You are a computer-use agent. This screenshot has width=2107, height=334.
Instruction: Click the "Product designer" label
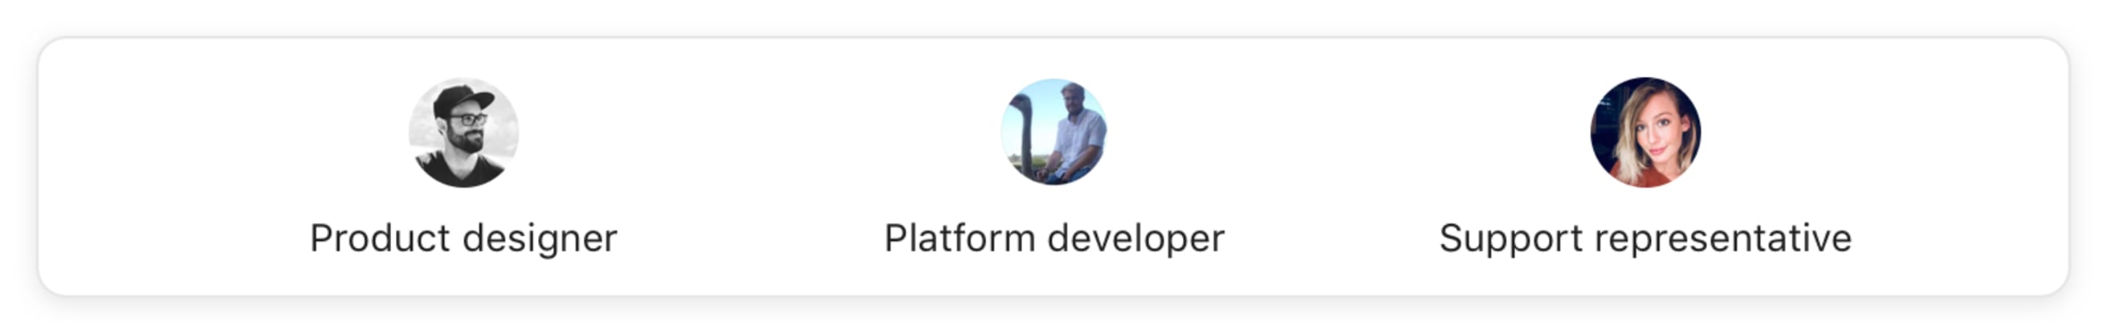click(464, 239)
